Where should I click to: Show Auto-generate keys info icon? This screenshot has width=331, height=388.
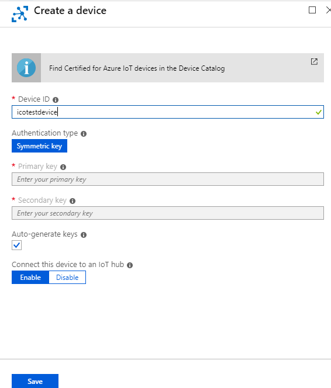[84, 235]
